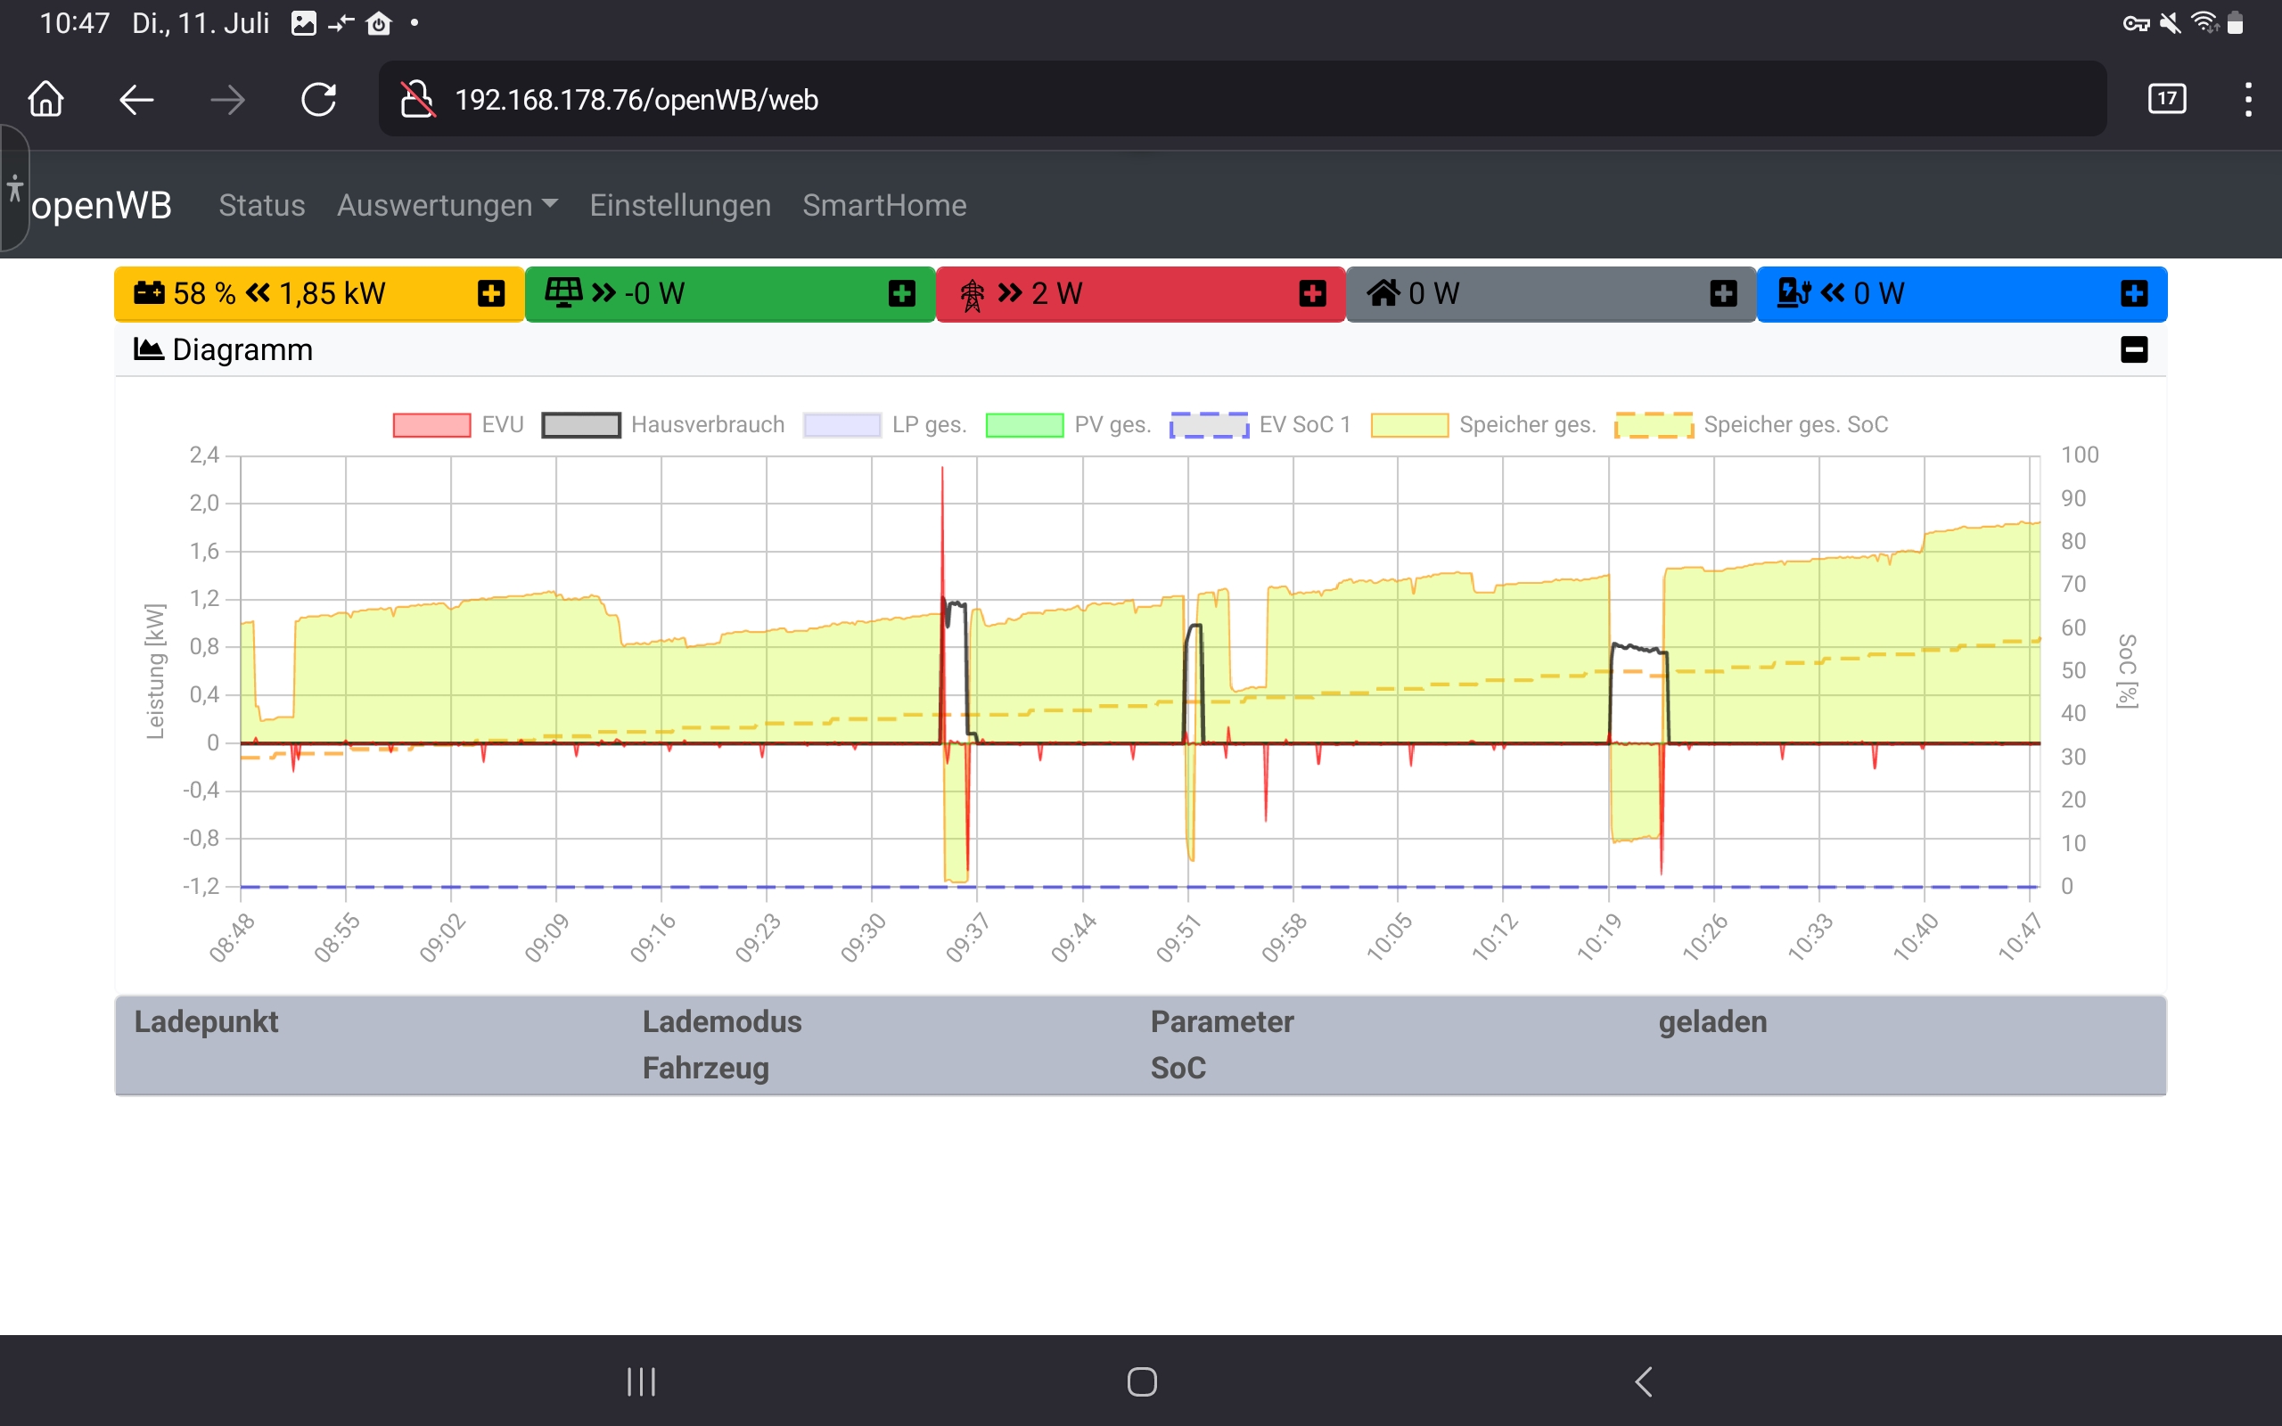The width and height of the screenshot is (2282, 1426).
Task: Open the Auswertungen dropdown menu
Action: (x=447, y=206)
